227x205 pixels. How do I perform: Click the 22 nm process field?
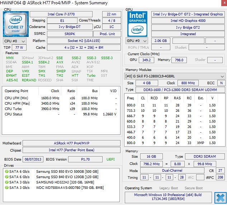(112, 14)
